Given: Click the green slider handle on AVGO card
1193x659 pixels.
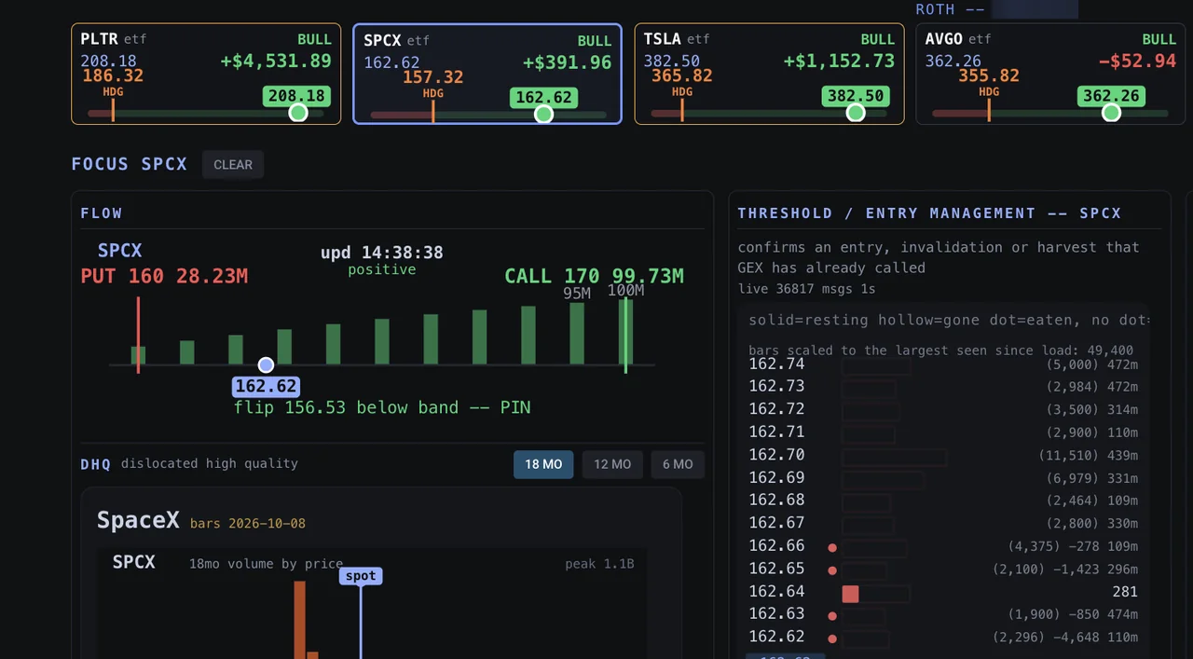Looking at the screenshot, I should click(1111, 113).
